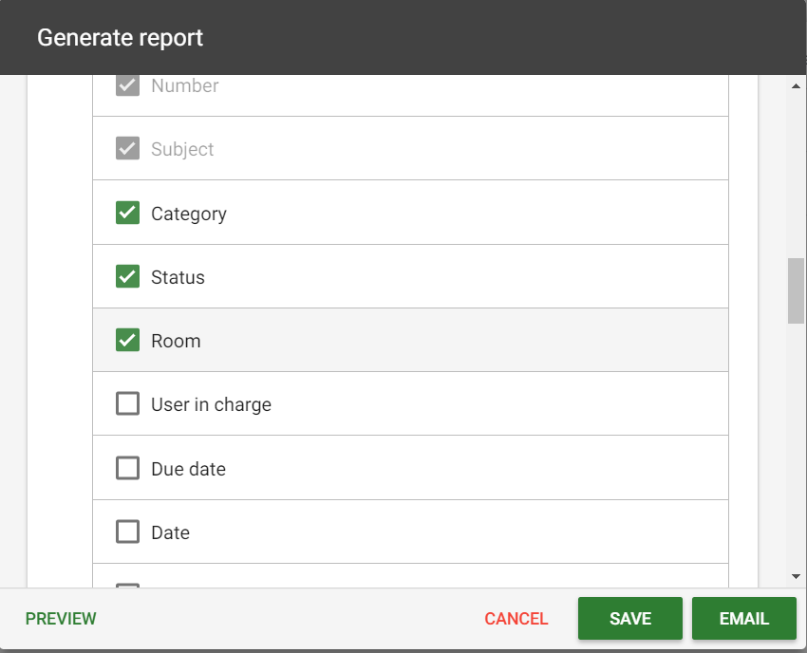Click the disabled Subject checkbox

127,149
